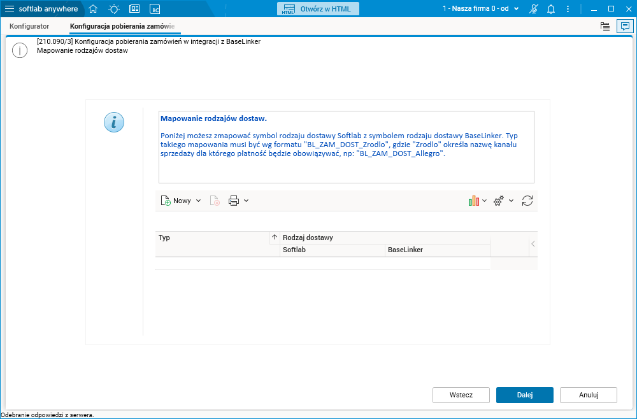The height and width of the screenshot is (419, 637).
Task: Click the Softlab column header
Action: pyautogui.click(x=333, y=250)
